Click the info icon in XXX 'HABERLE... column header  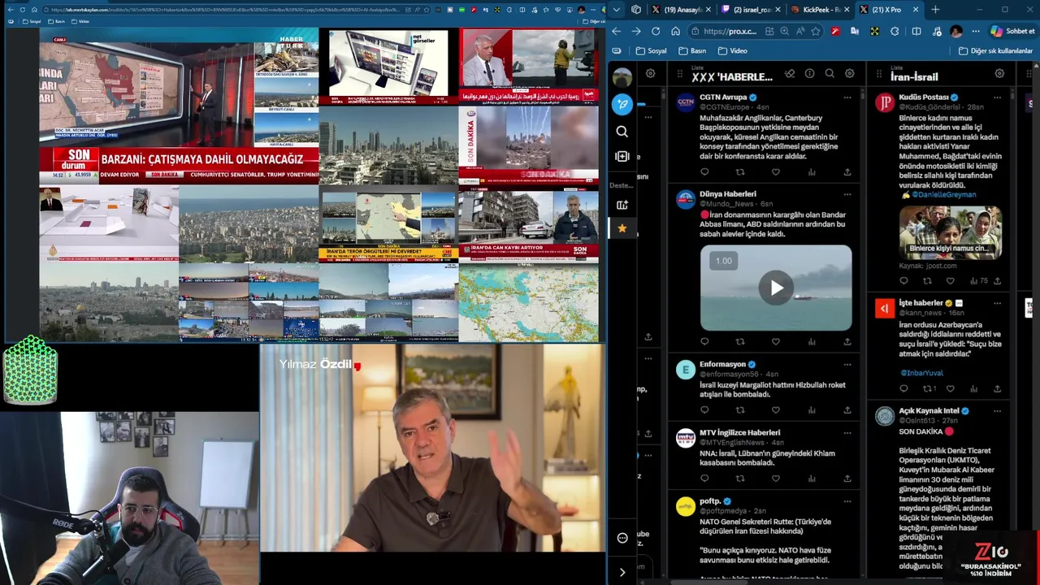809,73
